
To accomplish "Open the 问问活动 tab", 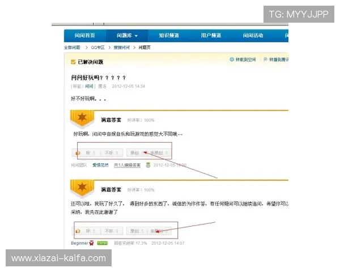I will [x=253, y=35].
